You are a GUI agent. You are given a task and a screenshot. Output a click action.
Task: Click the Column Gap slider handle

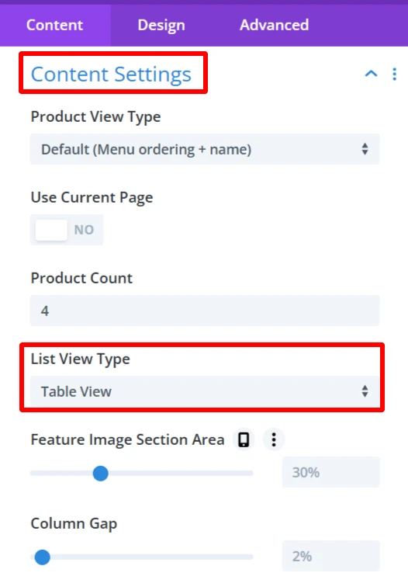(x=43, y=557)
